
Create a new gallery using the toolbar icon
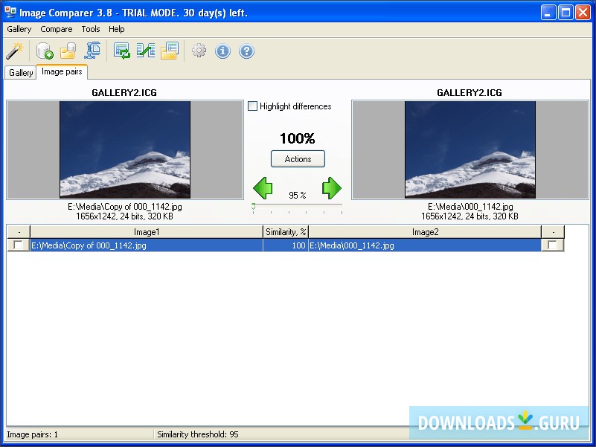coord(43,51)
